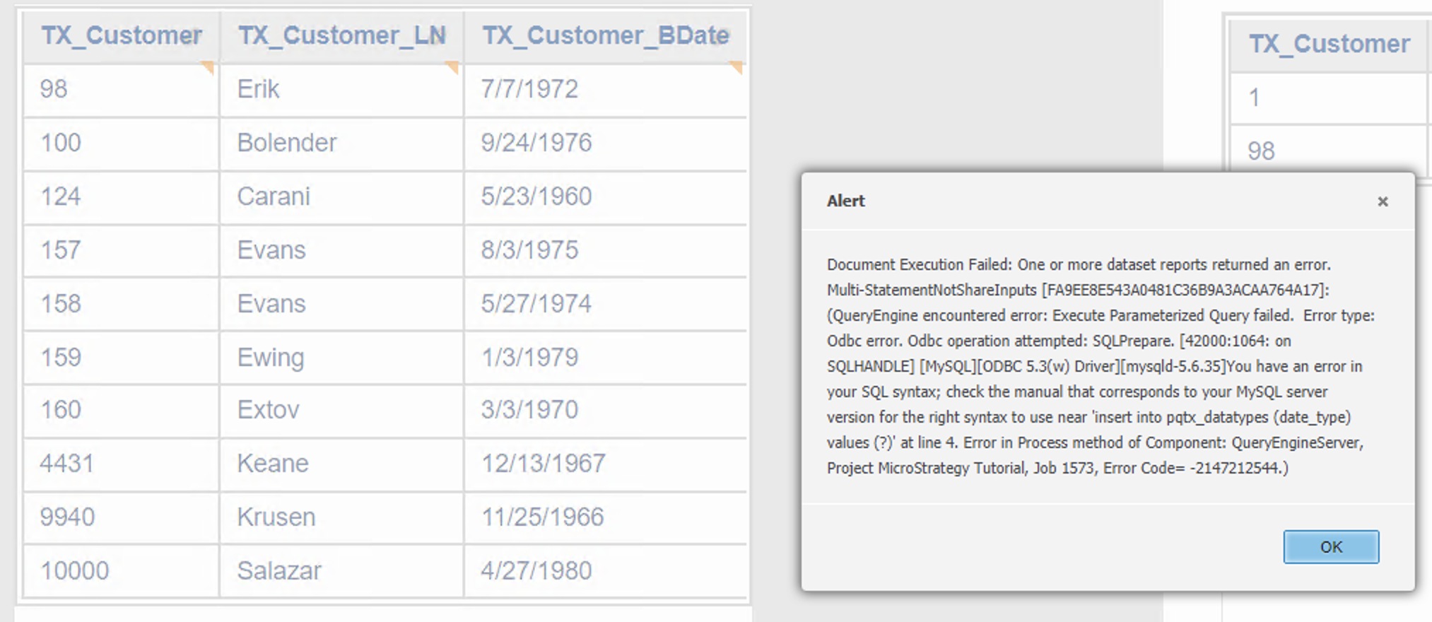Select the right-side TX_Customer grid header

point(1330,43)
